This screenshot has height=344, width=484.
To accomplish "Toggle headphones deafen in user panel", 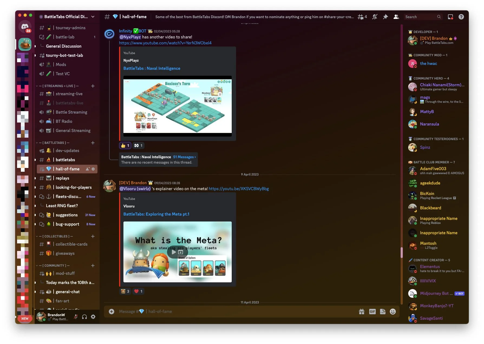I will 84,317.
